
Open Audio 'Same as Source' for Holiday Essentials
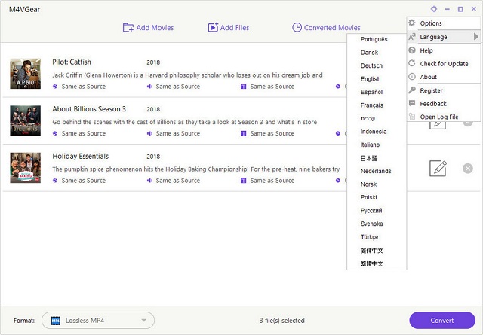(x=178, y=181)
